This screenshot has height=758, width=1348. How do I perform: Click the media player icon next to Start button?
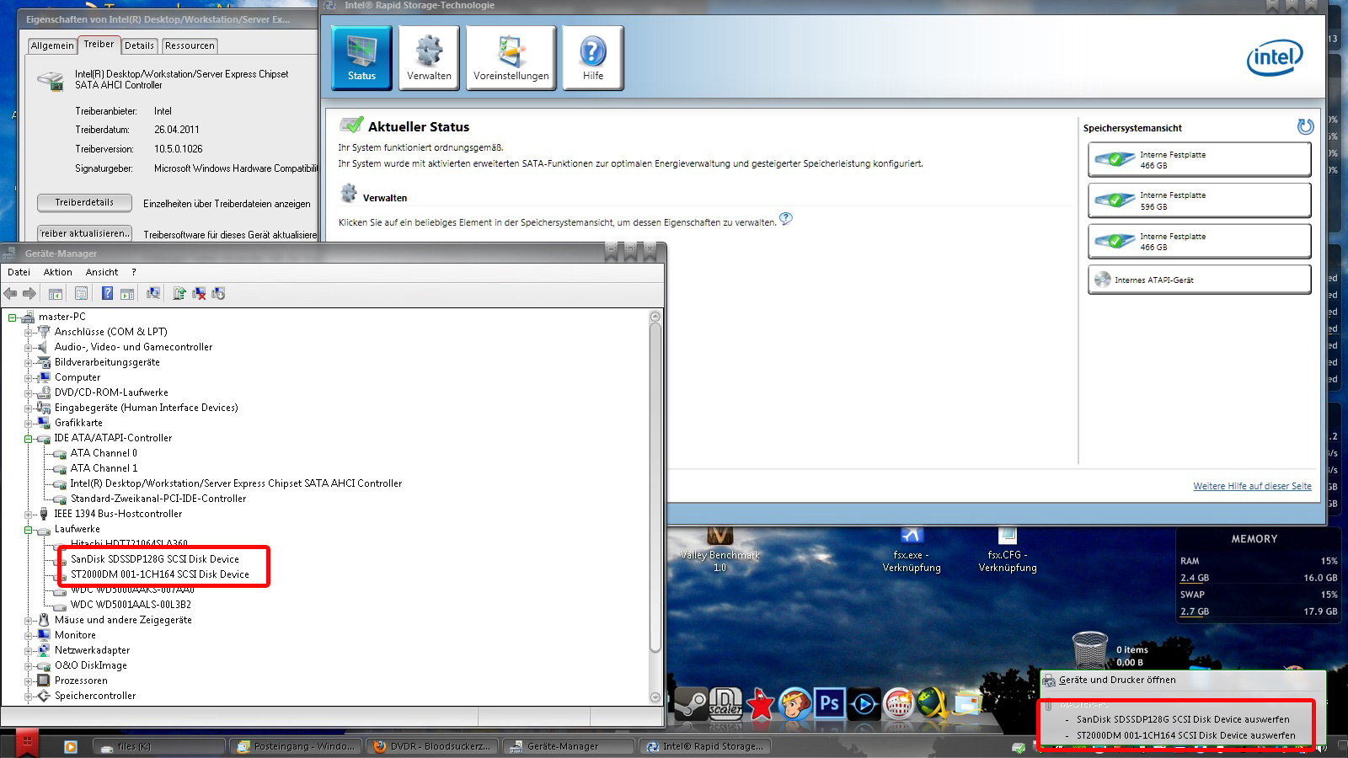71,746
